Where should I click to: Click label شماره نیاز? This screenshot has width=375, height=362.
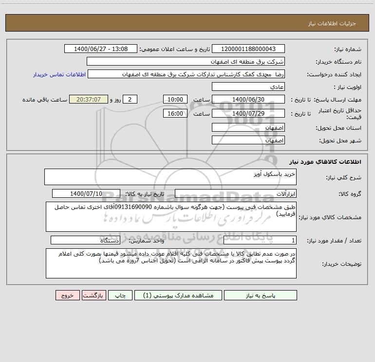tap(348, 49)
